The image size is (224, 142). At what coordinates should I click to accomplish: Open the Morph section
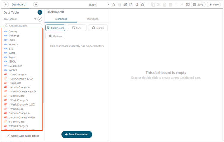pyautogui.click(x=98, y=28)
